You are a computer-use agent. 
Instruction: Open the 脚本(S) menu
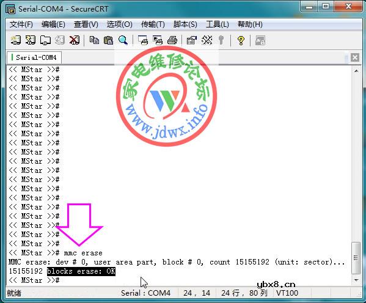click(185, 24)
